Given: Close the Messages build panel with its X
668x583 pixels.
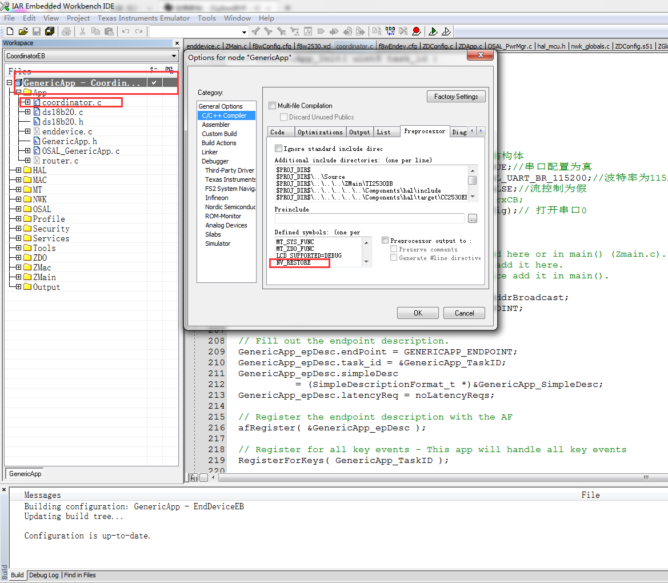Looking at the screenshot, I should pyautogui.click(x=4, y=490).
